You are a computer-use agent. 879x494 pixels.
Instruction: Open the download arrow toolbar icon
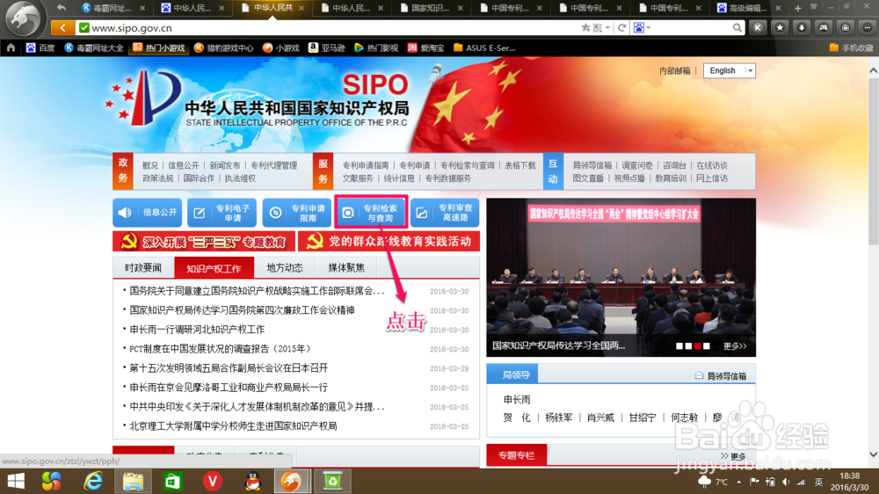click(x=802, y=27)
